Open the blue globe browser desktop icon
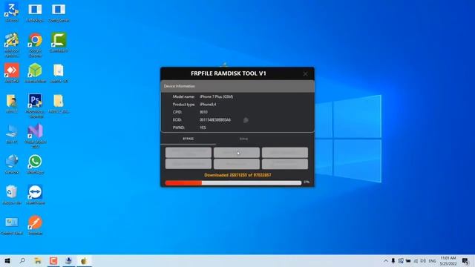Viewport: 475px width, 267px height. click(x=12, y=165)
